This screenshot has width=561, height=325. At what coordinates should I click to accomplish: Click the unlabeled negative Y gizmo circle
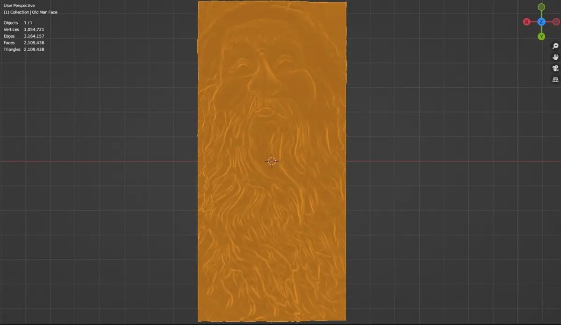point(541,7)
